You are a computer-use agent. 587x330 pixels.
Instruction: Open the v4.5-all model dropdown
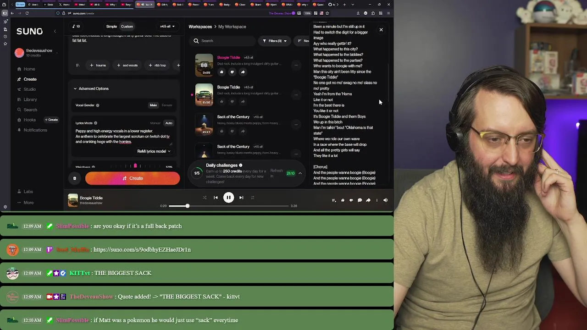tap(167, 27)
